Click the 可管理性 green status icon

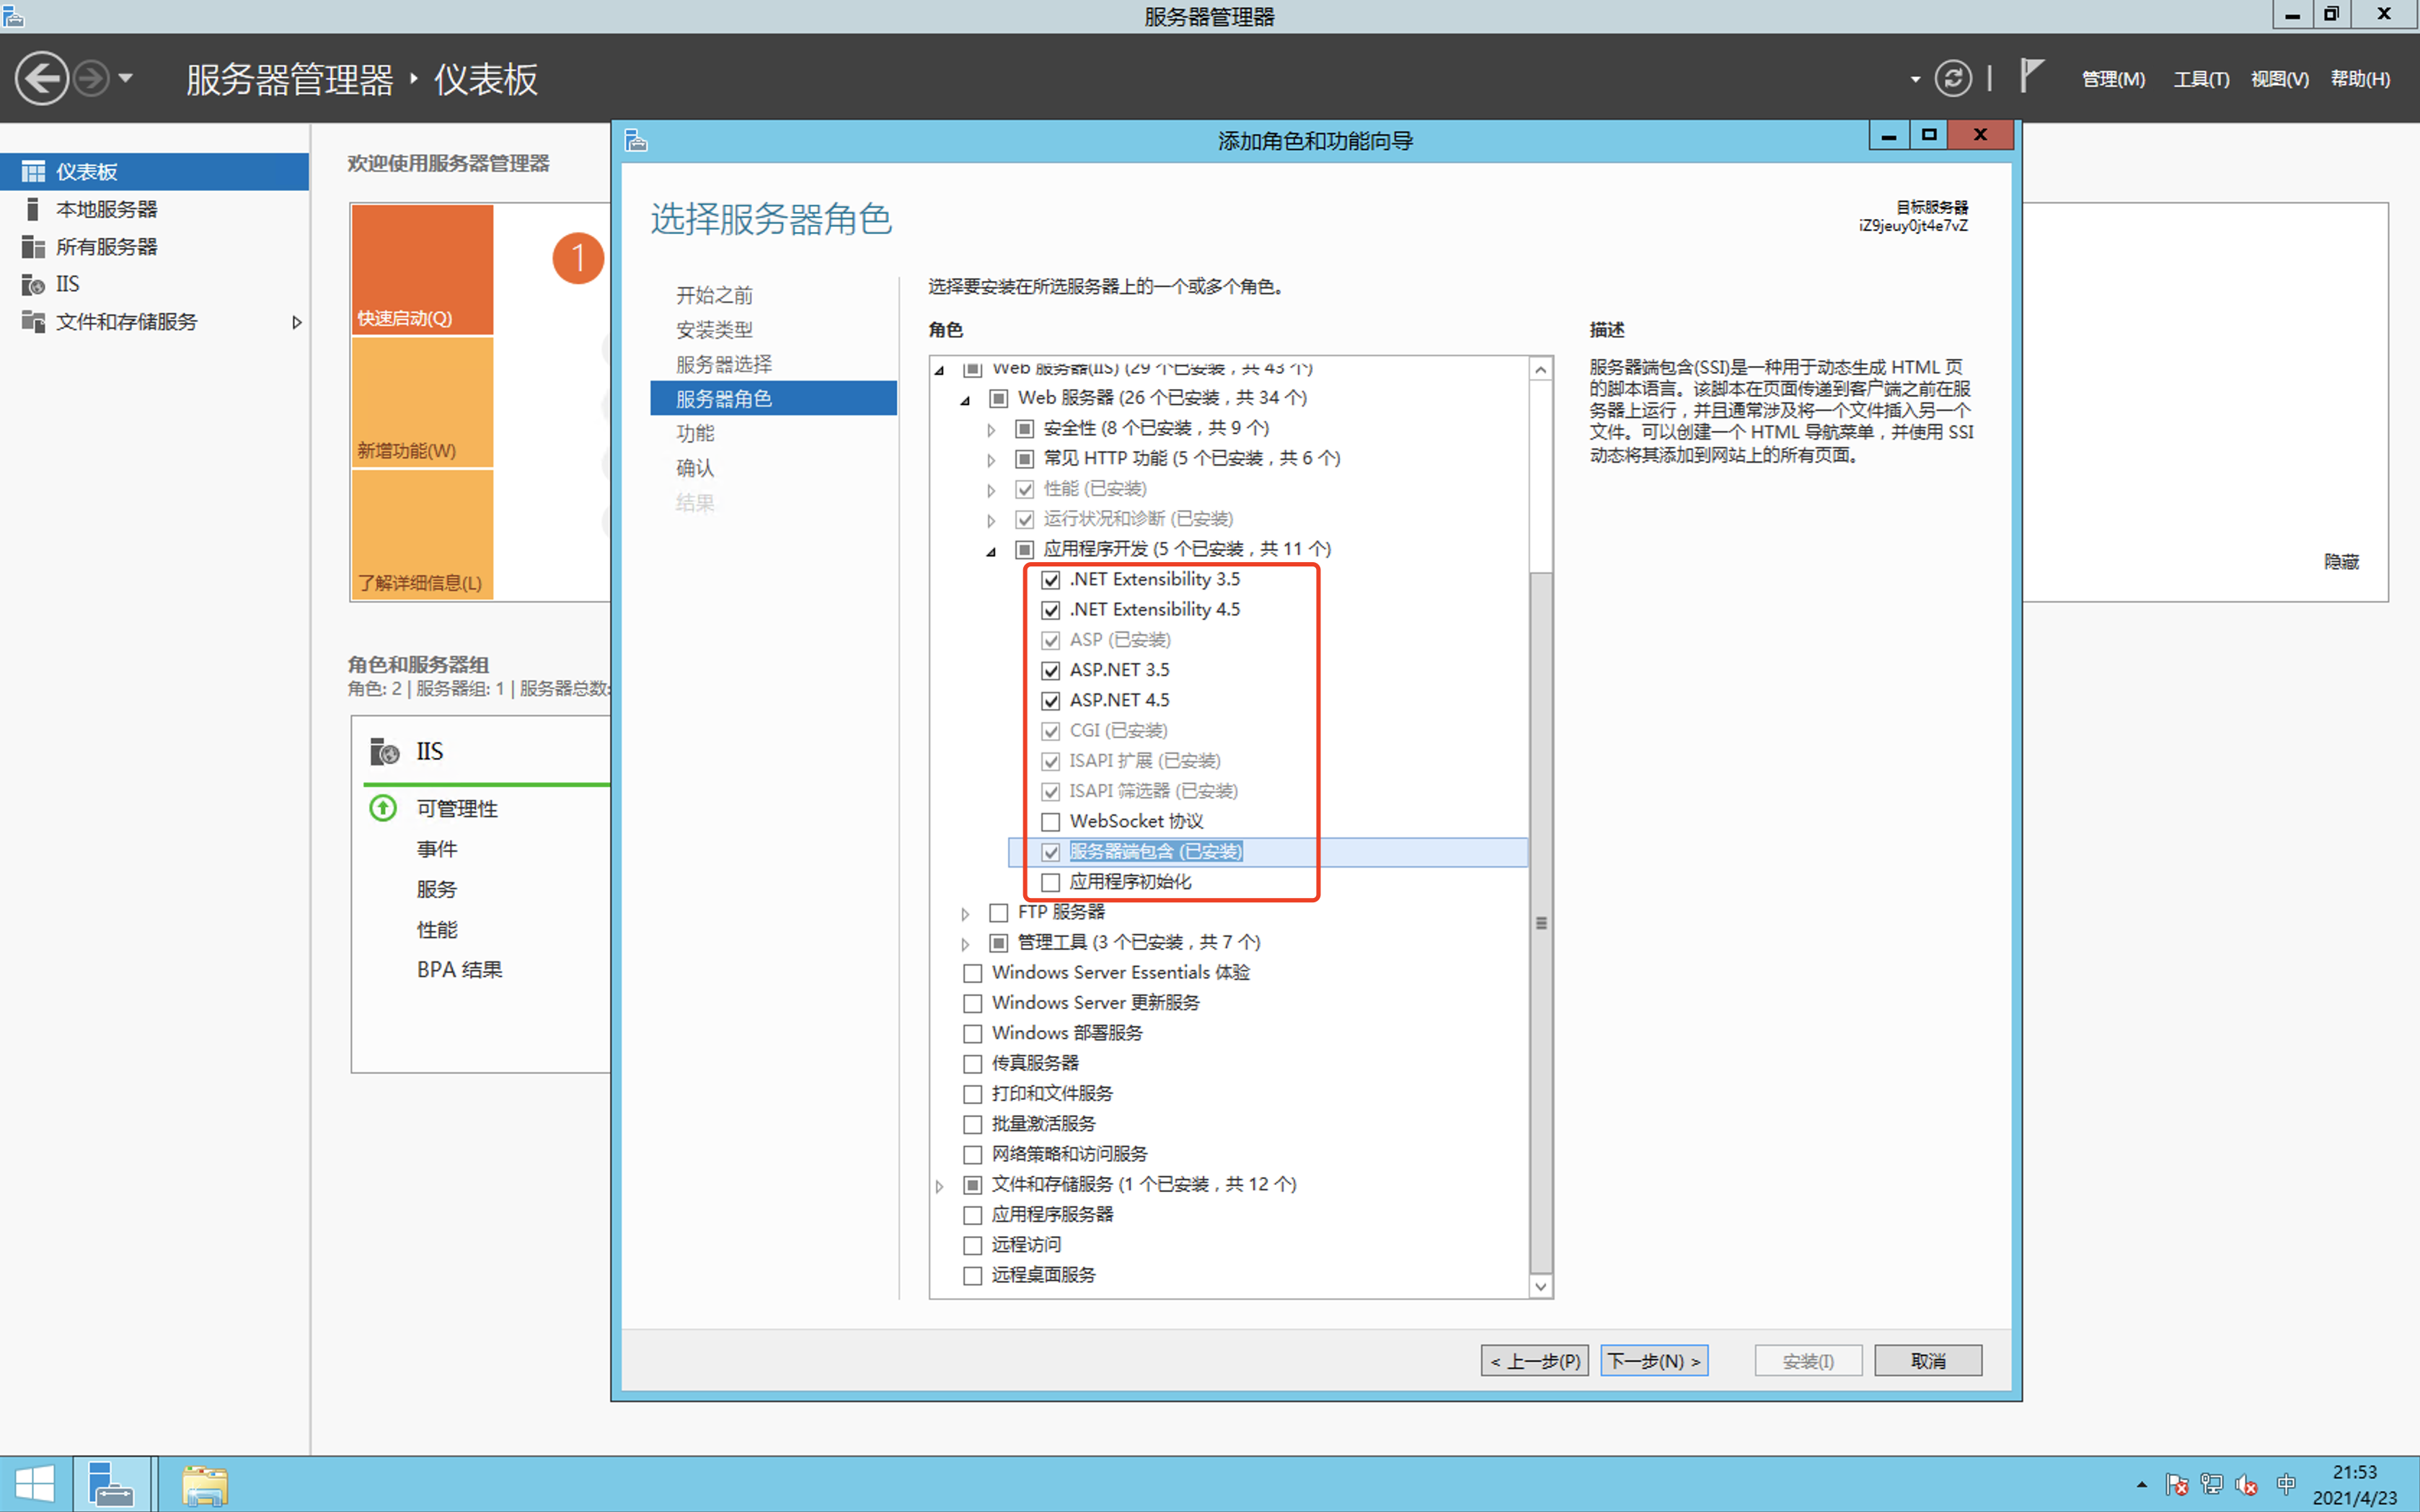[x=383, y=808]
